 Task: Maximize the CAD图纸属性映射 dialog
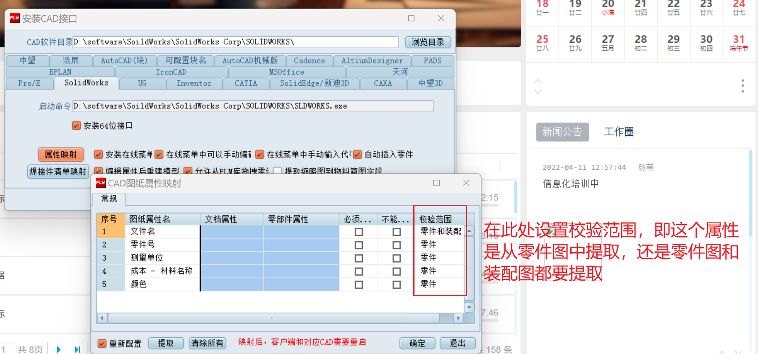pos(436,183)
